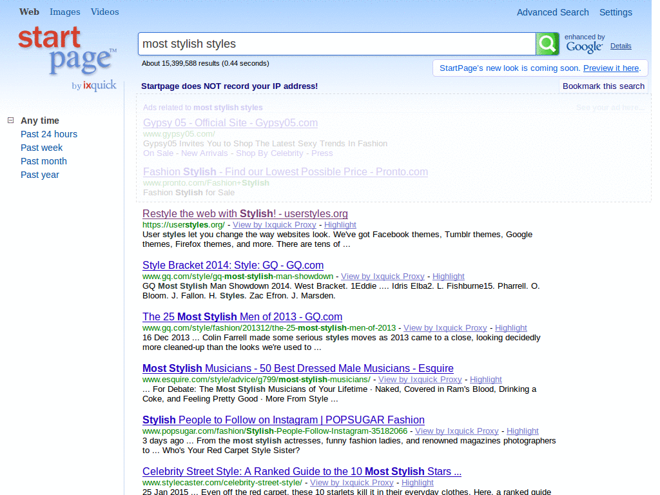Click the Google logo beside search box
This screenshot has width=660, height=495.
click(x=584, y=46)
